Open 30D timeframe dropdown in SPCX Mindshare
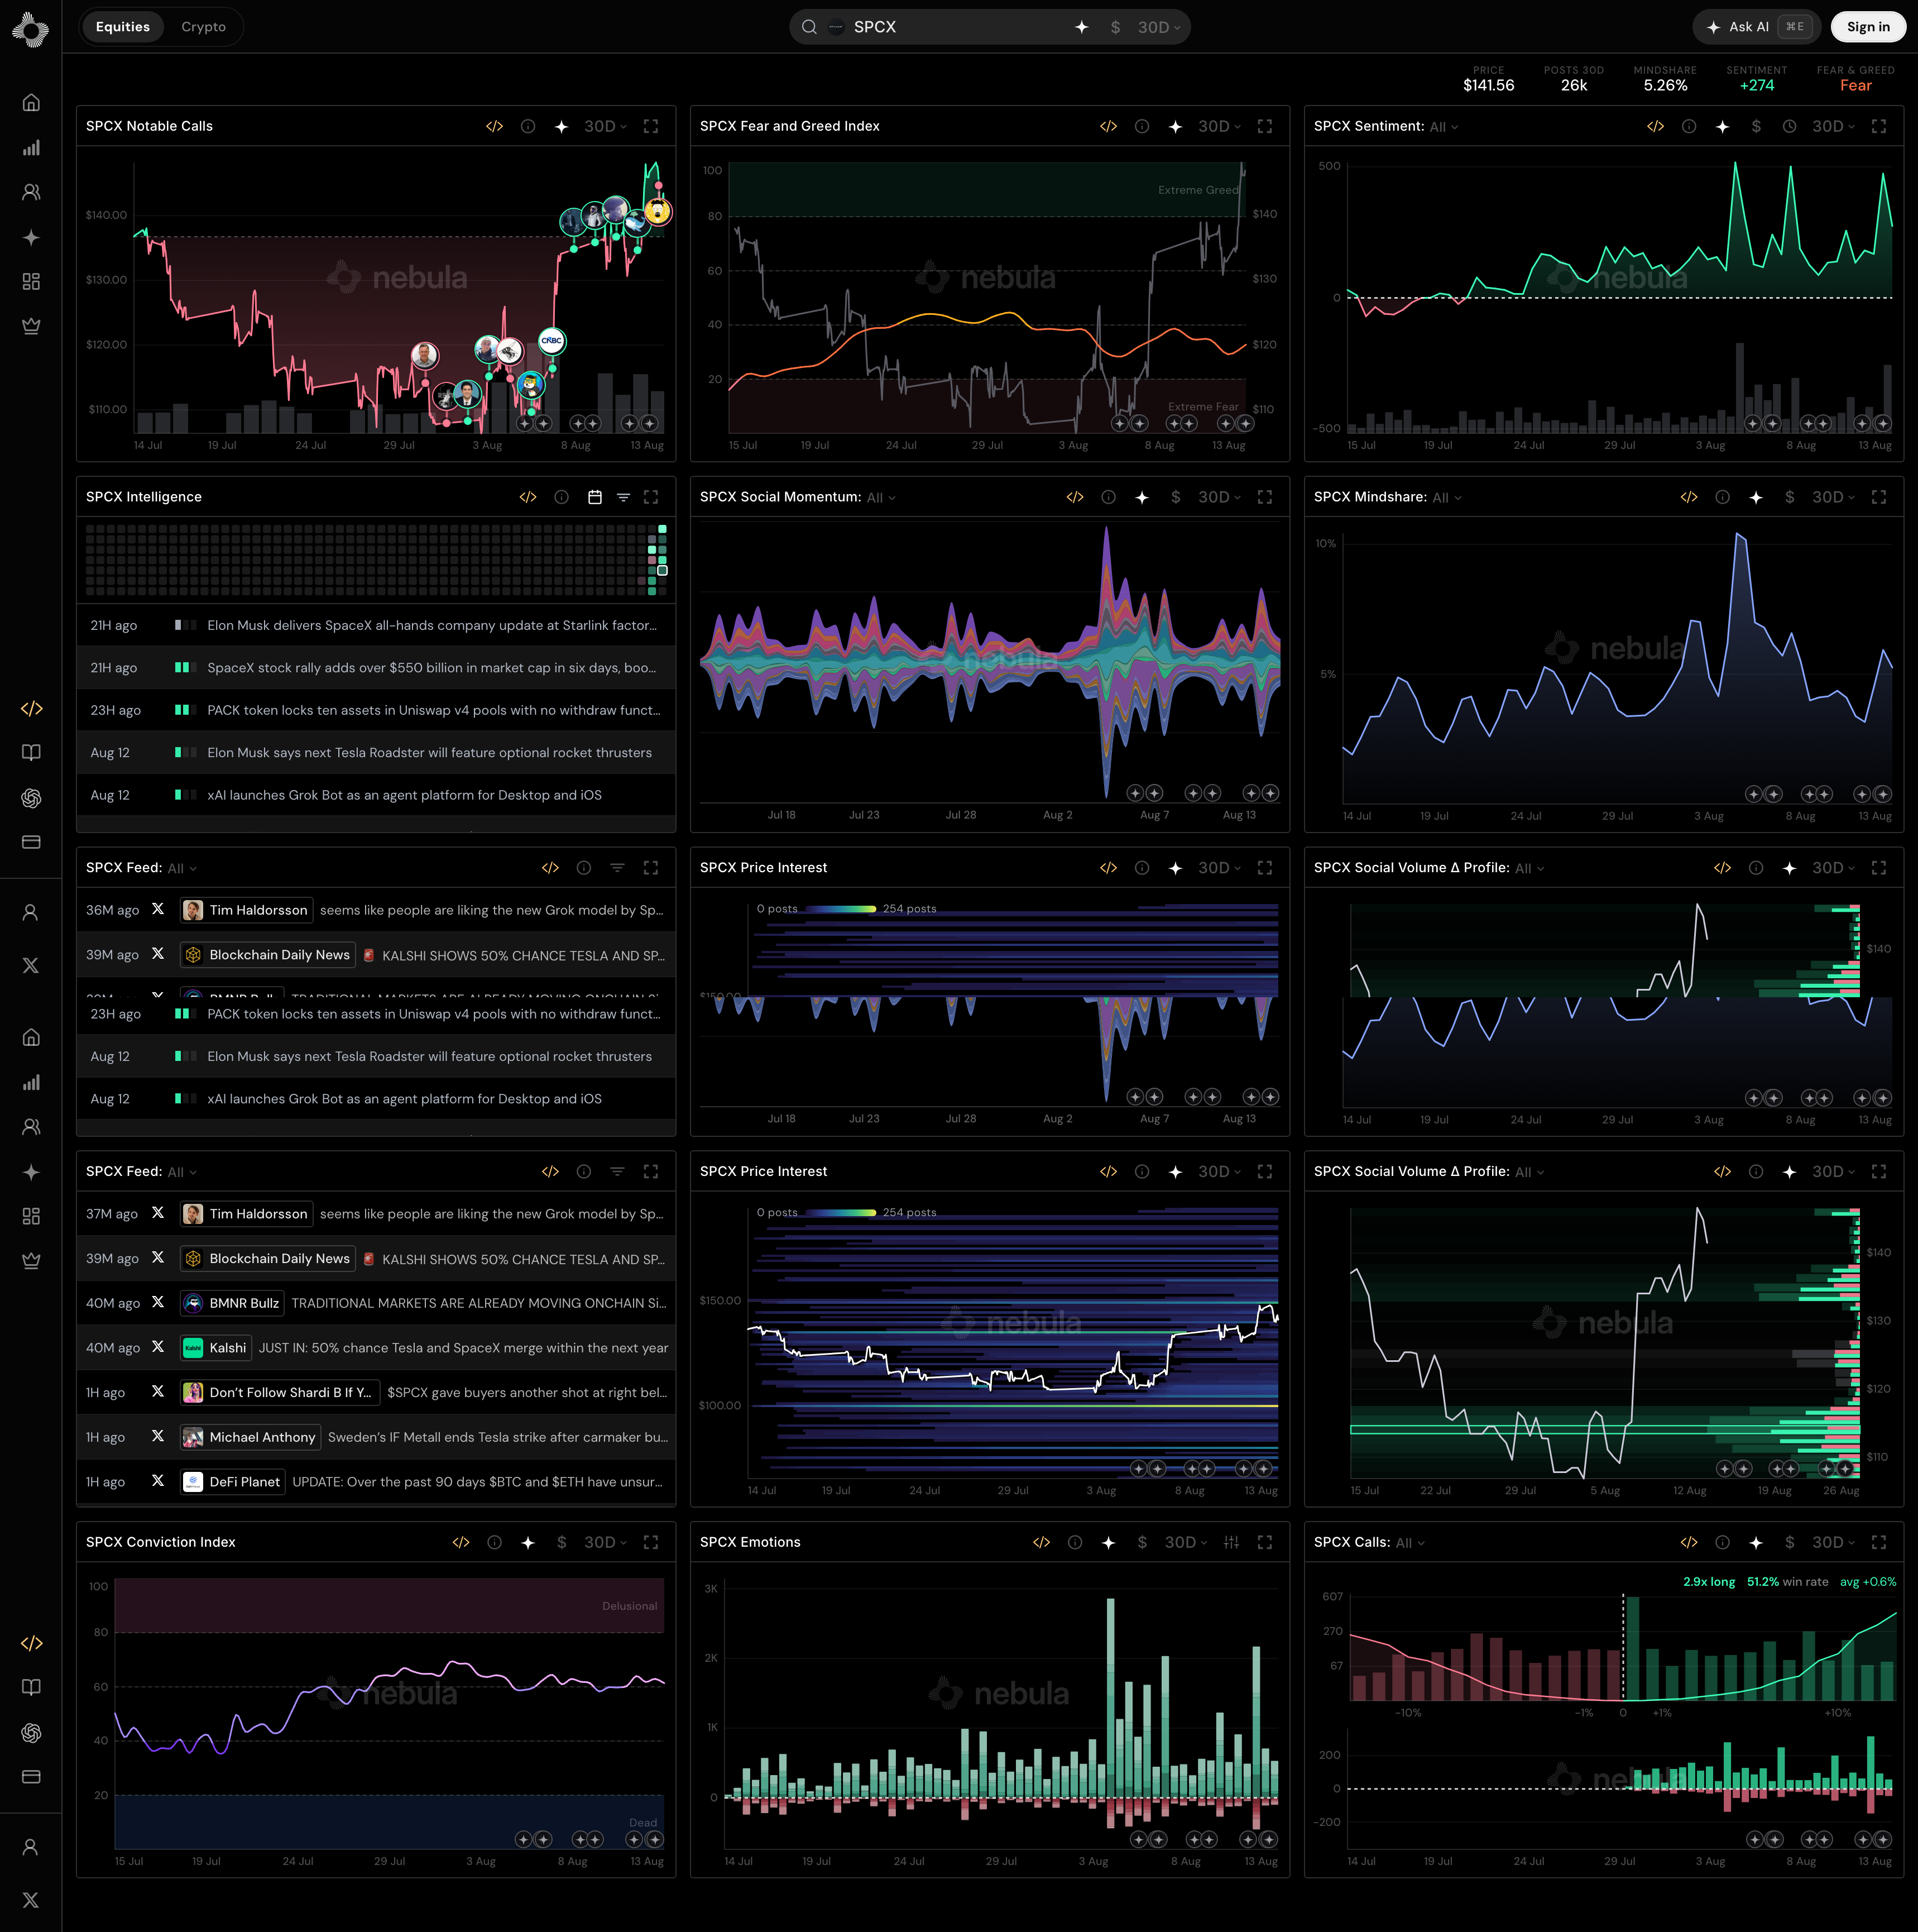This screenshot has width=1918, height=1932. tap(1834, 497)
